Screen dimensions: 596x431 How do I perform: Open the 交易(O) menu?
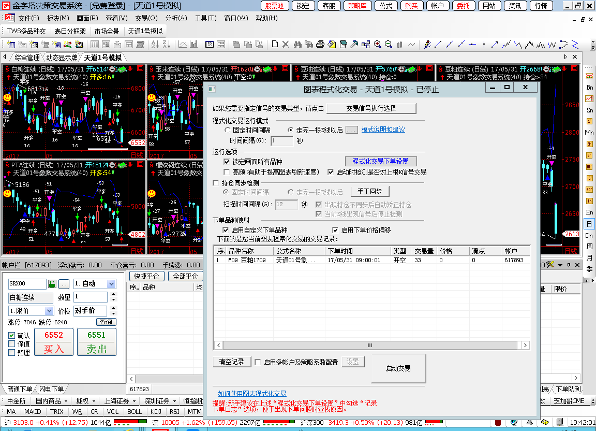coord(146,18)
